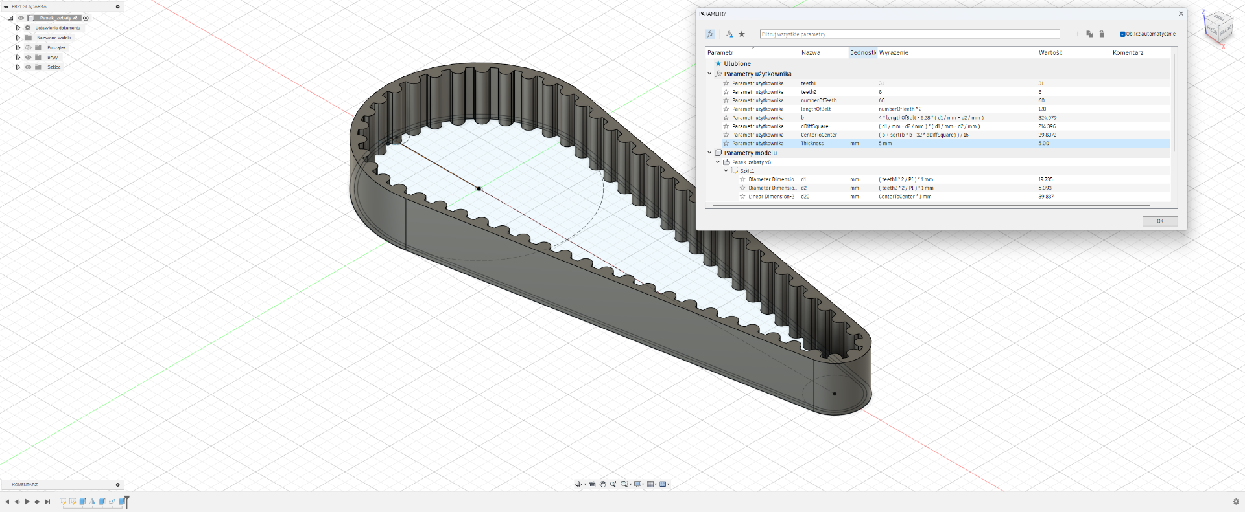This screenshot has width=1245, height=512.
Task: Click the Zoom Window magnifier icon
Action: 624,484
